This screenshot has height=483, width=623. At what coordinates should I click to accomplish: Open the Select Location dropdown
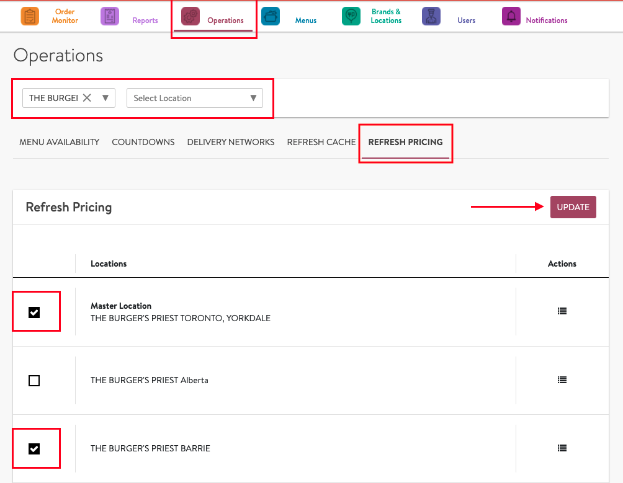pos(194,98)
